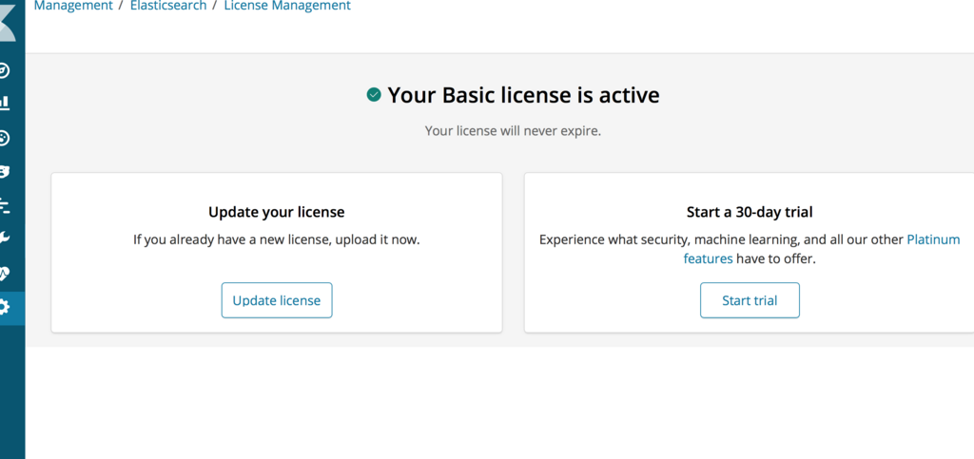The width and height of the screenshot is (974, 459).
Task: Click the Kibana logo in the sidebar
Action: [x=8, y=21]
